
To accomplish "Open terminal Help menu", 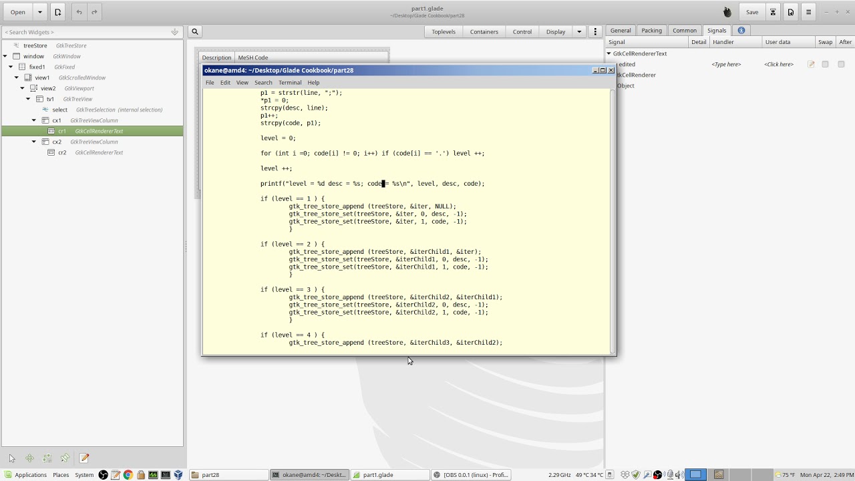I will 313,82.
